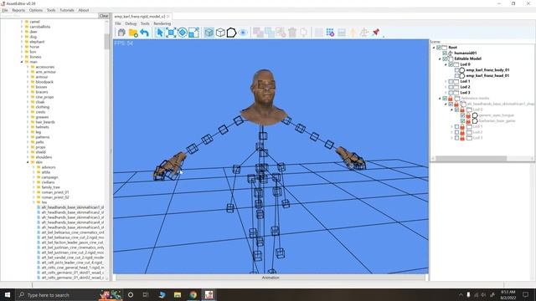The image size is (536, 301).
Task: Toggle the emp_karl_franz_head_01 checkbox
Action: click(456, 75)
